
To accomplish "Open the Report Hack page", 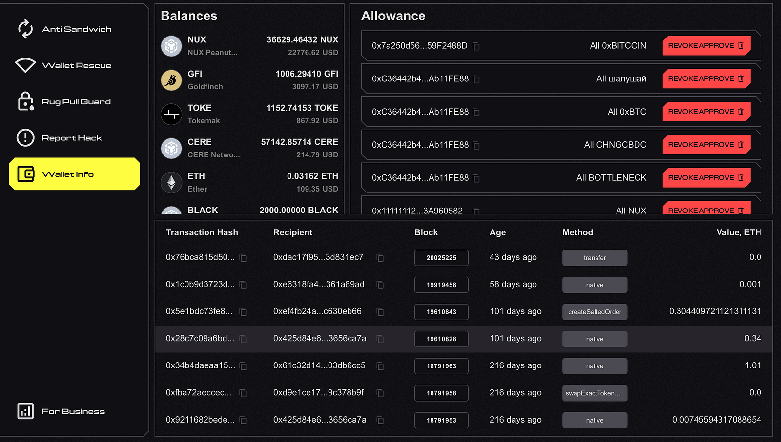I will click(x=74, y=138).
